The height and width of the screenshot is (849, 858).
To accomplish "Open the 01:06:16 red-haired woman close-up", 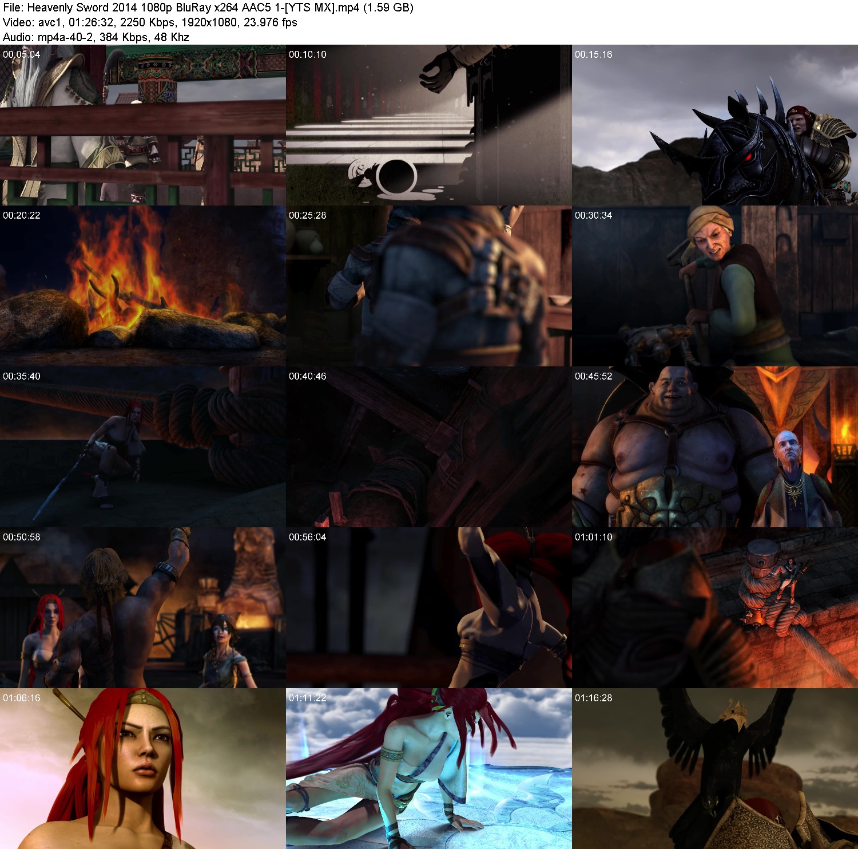I will tap(143, 768).
